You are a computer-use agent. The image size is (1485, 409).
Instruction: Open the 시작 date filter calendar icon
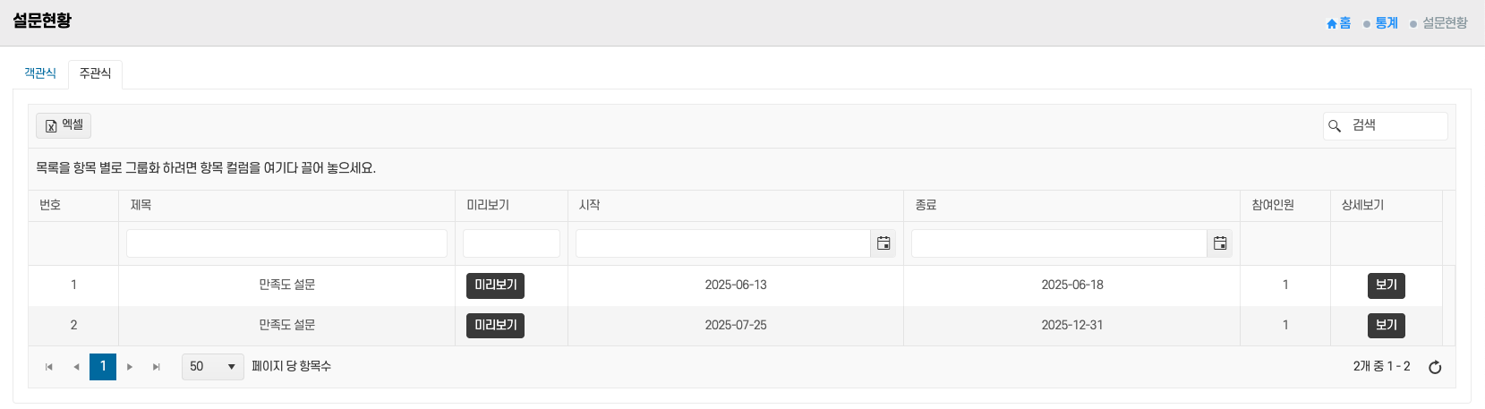click(883, 243)
